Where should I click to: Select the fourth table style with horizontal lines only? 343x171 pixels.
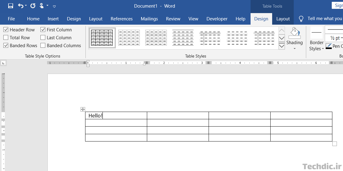pos(183,38)
